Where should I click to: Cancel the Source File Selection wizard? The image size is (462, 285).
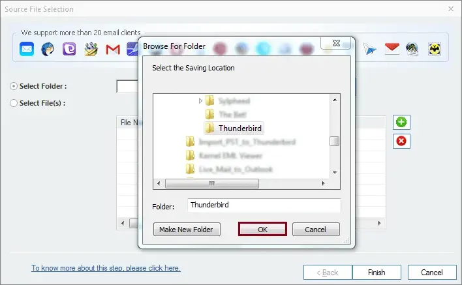point(432,273)
